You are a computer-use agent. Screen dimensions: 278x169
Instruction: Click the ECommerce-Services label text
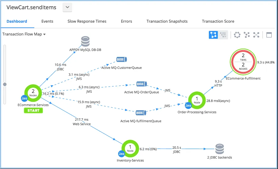pos(33,105)
